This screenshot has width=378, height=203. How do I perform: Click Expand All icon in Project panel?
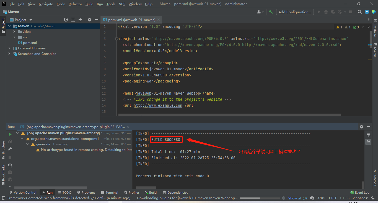pos(73,20)
